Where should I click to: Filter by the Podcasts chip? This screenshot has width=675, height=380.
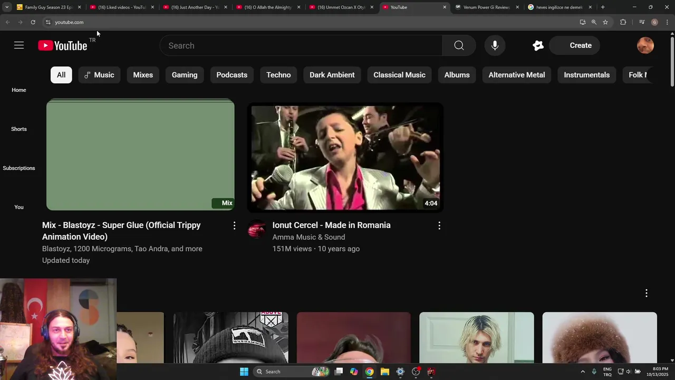tap(232, 75)
